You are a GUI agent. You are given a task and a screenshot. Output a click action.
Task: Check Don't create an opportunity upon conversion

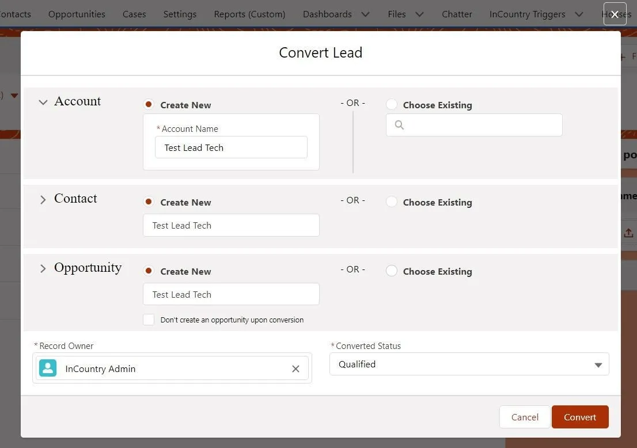coord(149,320)
